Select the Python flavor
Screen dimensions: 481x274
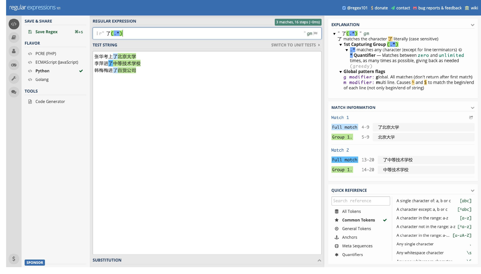(55, 71)
